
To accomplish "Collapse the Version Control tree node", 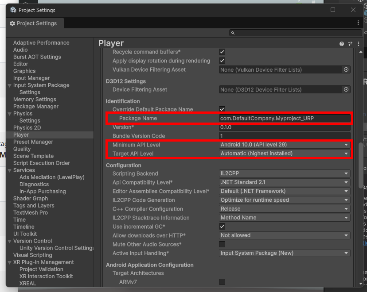I will [x=10, y=241].
